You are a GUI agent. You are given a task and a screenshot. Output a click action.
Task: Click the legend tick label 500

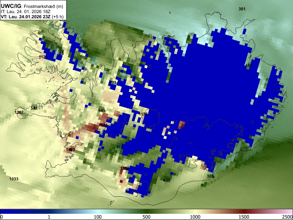(x=146, y=217)
